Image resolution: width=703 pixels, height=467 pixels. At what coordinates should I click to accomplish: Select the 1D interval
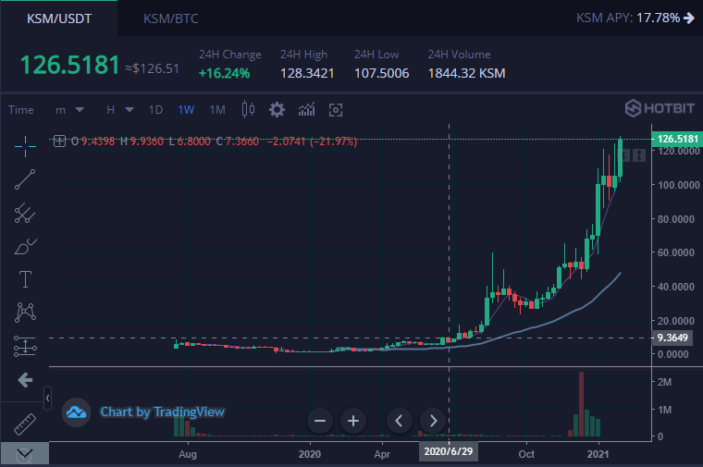click(x=155, y=110)
